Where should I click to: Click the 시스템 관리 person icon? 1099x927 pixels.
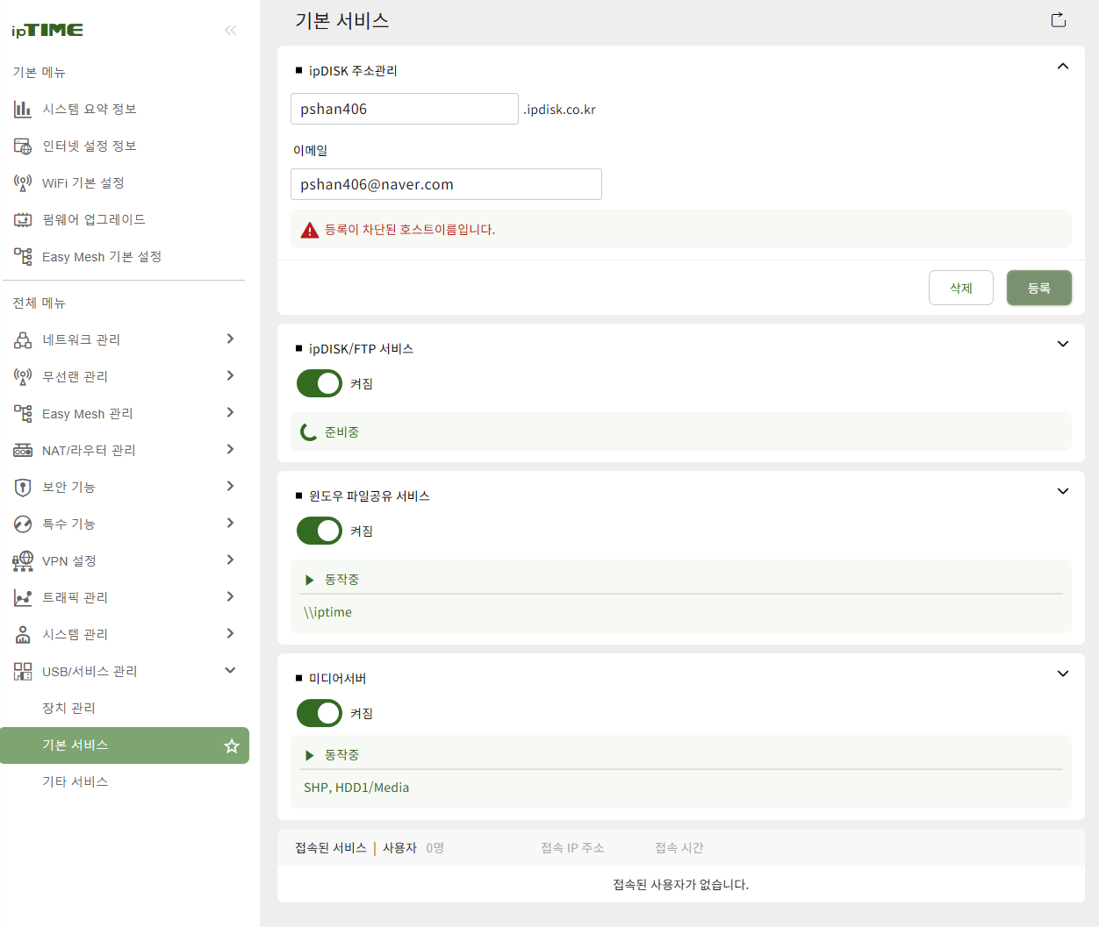(x=23, y=634)
